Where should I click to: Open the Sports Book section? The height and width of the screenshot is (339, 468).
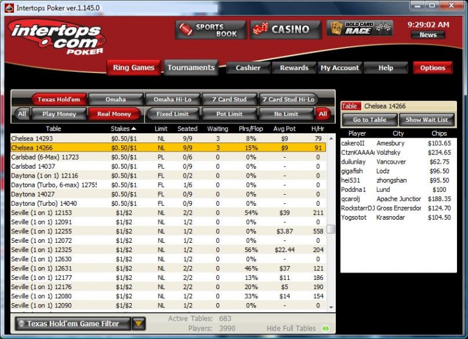[x=211, y=30]
